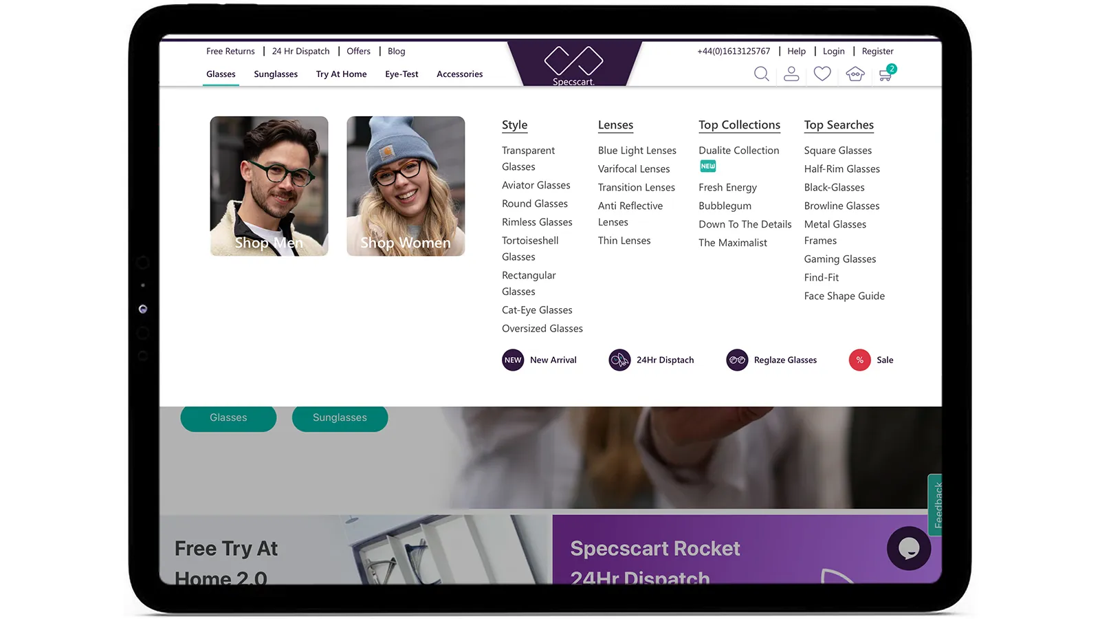Click the teal Glasses pill button
This screenshot has height=619, width=1100.
pyautogui.click(x=228, y=417)
